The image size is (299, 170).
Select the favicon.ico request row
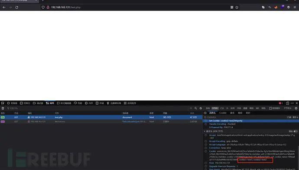pyautogui.click(x=101, y=122)
